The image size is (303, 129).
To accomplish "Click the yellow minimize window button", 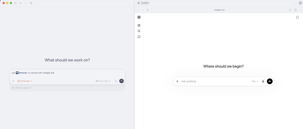I will pyautogui.click(x=7, y=3).
